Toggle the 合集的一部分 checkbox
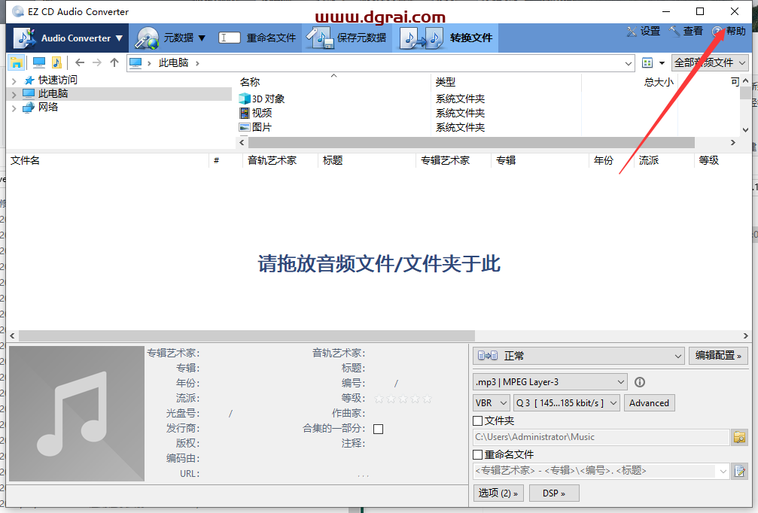 tap(379, 429)
